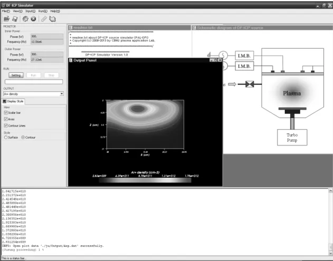Click the greyed Stop button
Viewport: 333px width, 261px height.
coord(51,75)
